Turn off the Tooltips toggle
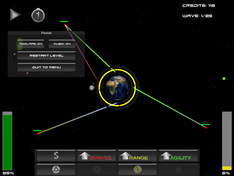Screen dimensions: 234x176 [x=31, y=44]
